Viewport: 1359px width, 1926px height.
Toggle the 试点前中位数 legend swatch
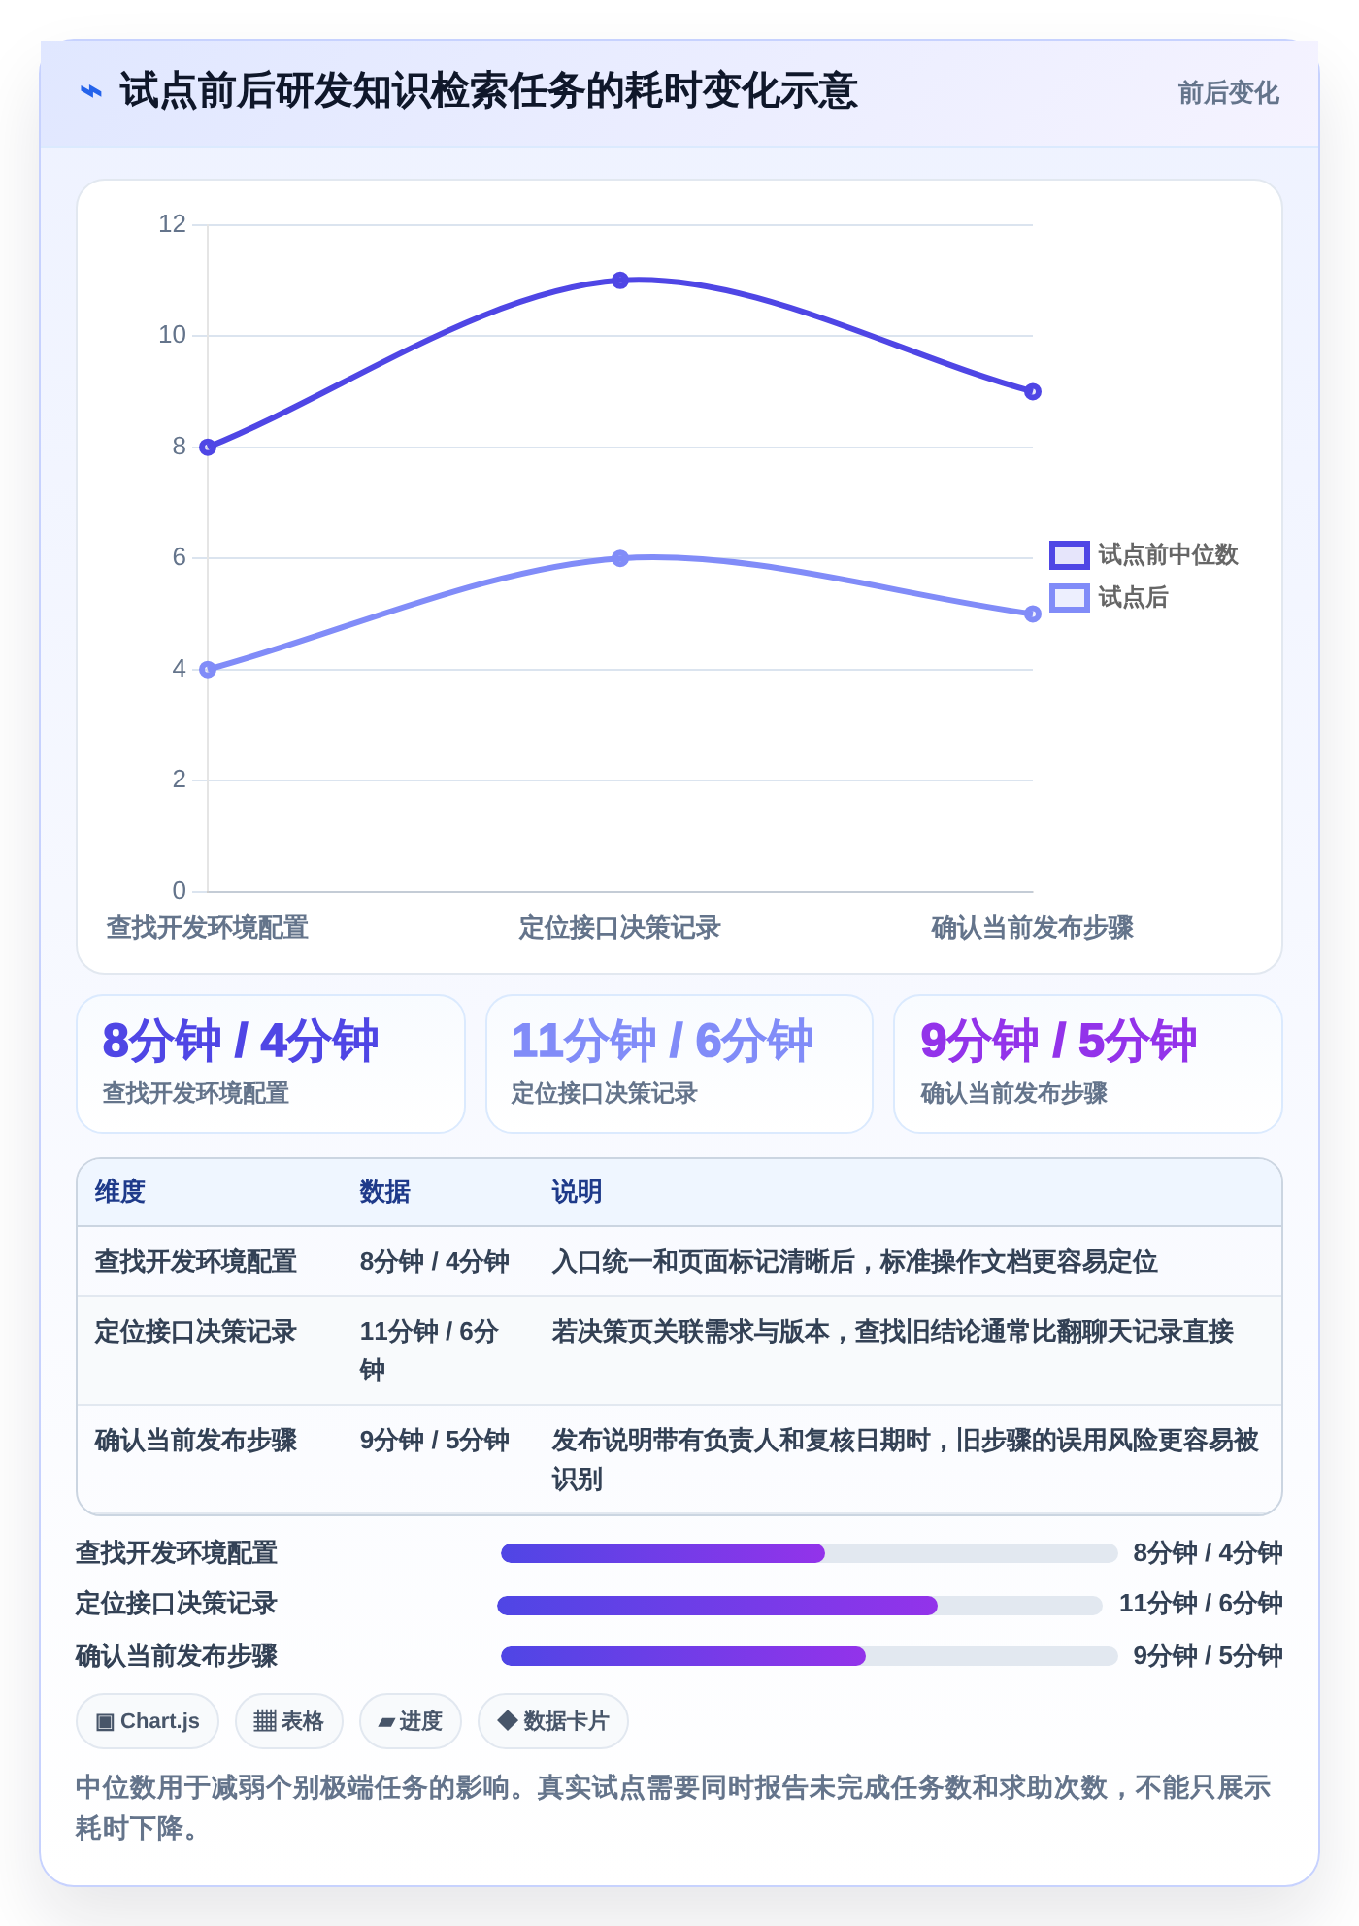coord(1069,555)
